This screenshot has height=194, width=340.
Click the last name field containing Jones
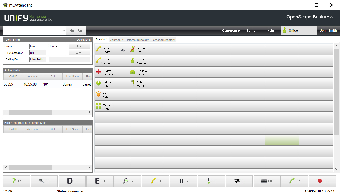(57, 46)
